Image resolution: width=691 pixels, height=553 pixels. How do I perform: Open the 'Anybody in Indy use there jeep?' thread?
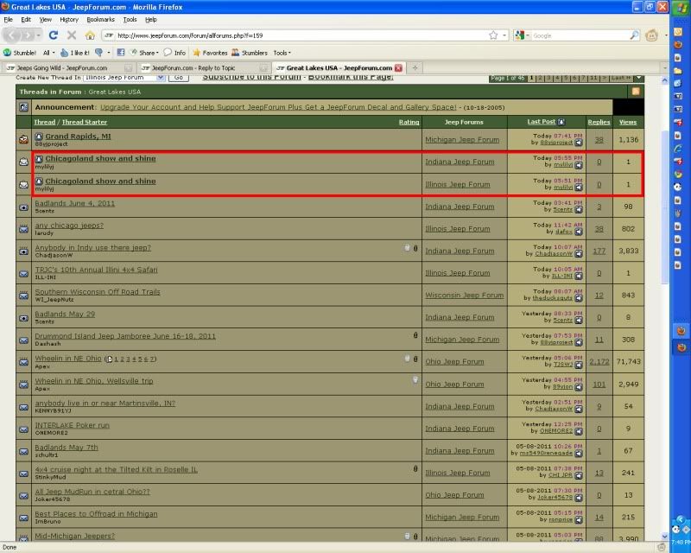pyautogui.click(x=93, y=247)
